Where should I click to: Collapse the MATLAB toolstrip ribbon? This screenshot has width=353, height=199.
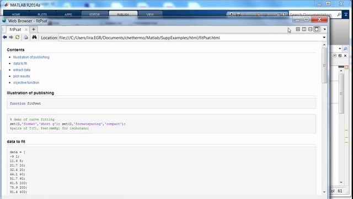346,14
